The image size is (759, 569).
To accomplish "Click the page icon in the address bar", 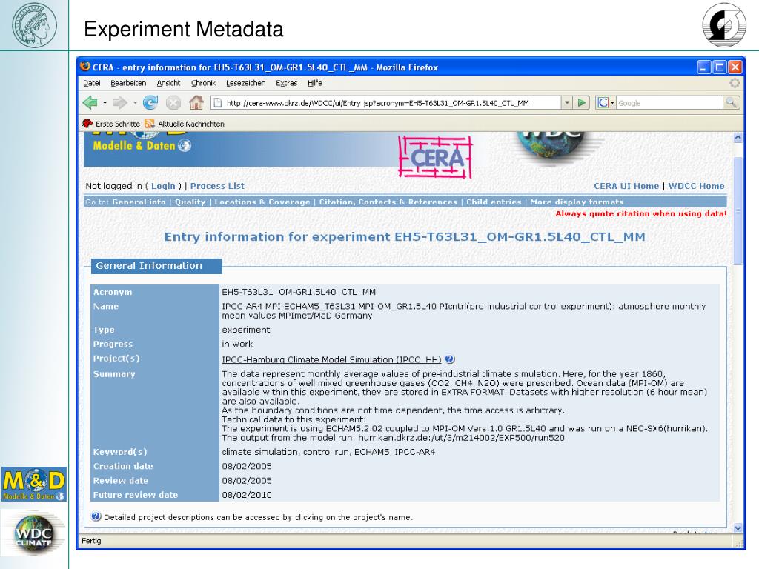I will coord(218,102).
